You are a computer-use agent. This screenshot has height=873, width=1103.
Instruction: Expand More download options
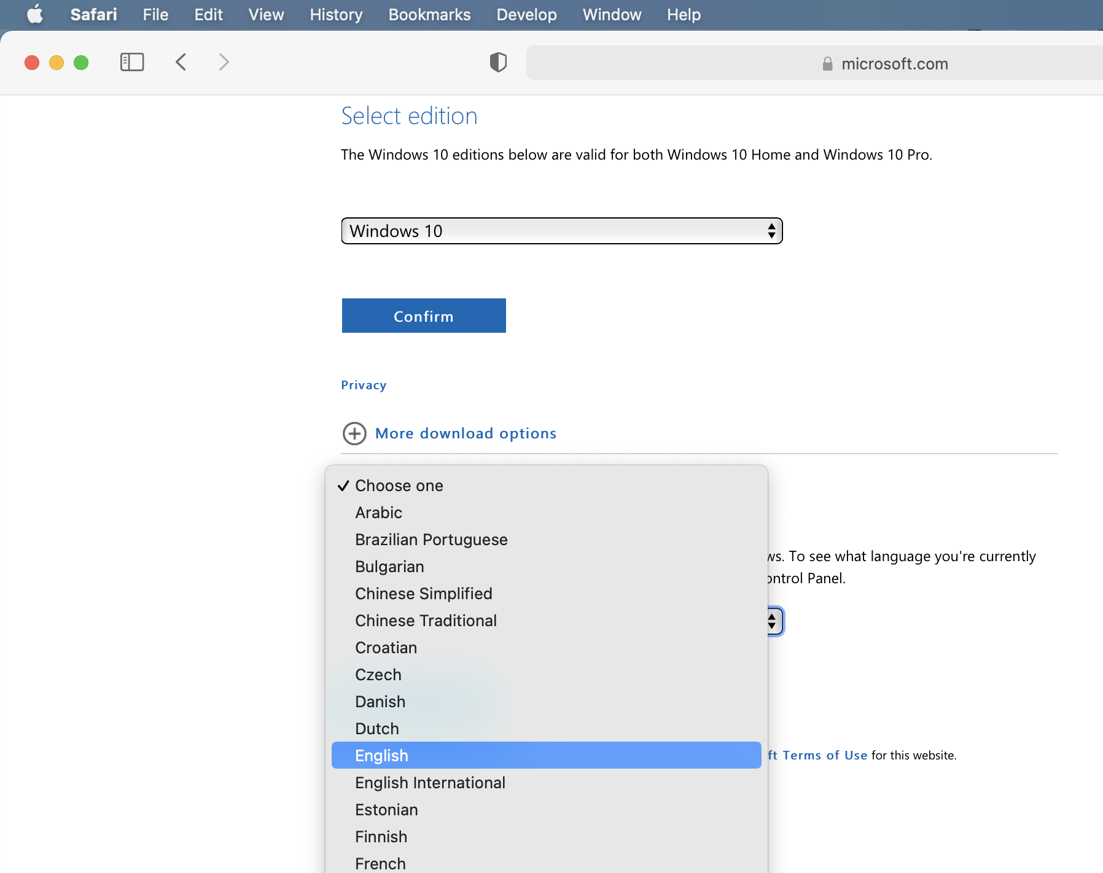pos(466,433)
